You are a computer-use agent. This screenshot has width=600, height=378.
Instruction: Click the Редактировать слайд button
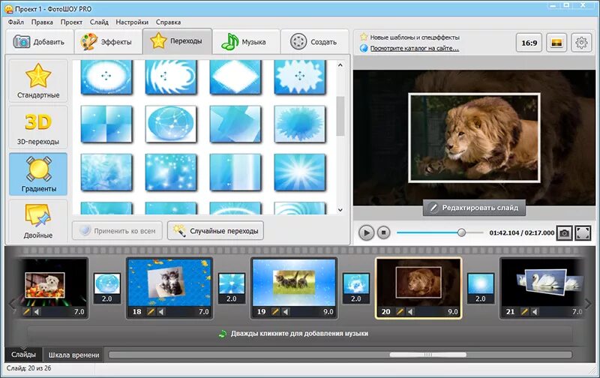pyautogui.click(x=474, y=208)
